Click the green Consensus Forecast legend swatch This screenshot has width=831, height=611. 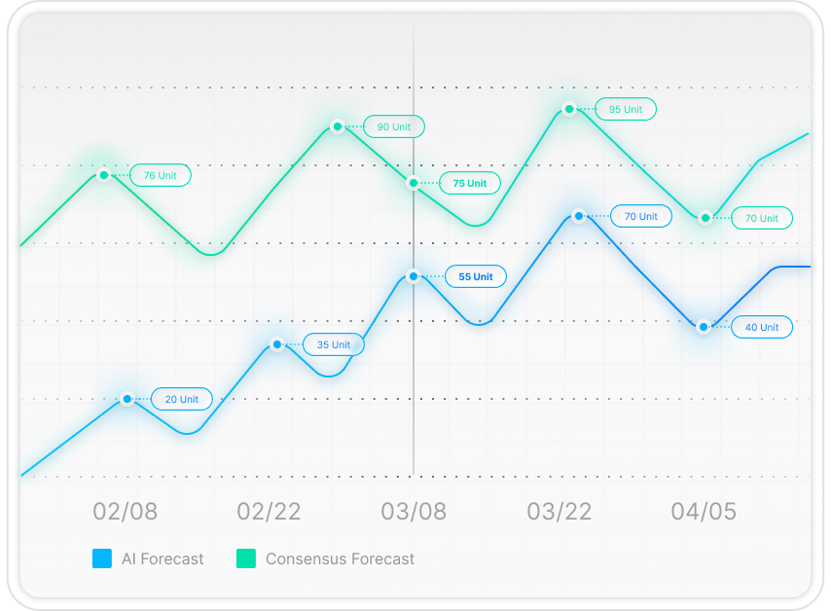pos(246,558)
